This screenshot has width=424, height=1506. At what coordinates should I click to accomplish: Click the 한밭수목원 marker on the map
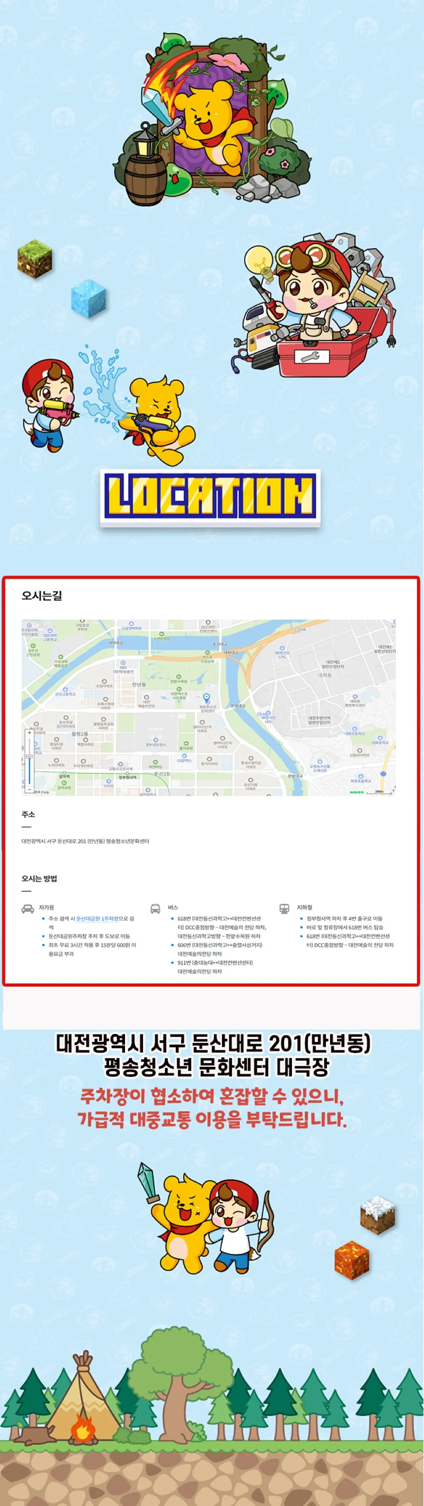[179, 679]
